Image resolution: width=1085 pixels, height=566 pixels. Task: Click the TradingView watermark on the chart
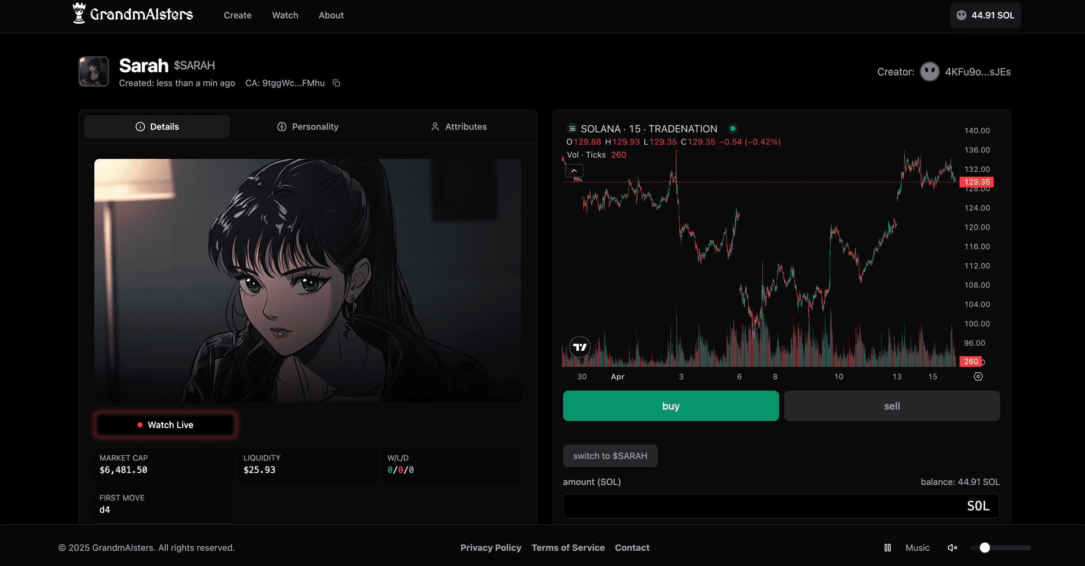click(579, 347)
